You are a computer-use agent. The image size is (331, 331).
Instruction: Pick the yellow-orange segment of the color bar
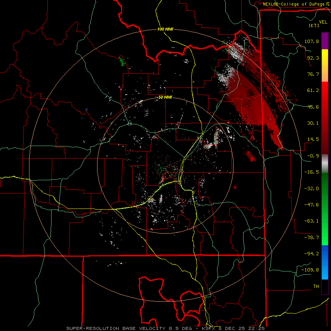click(x=325, y=65)
